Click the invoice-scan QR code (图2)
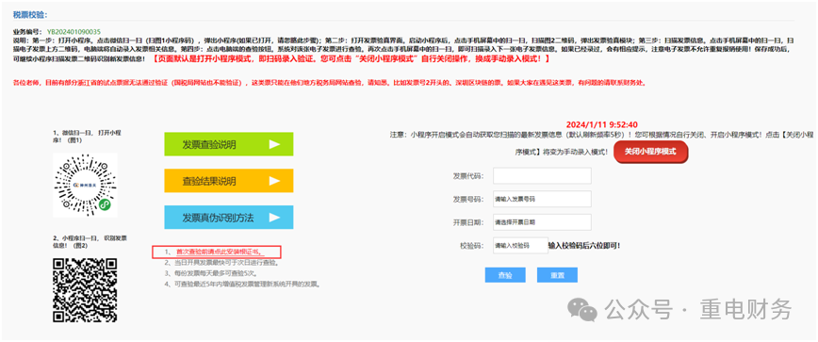818x342 pixels. [x=85, y=290]
